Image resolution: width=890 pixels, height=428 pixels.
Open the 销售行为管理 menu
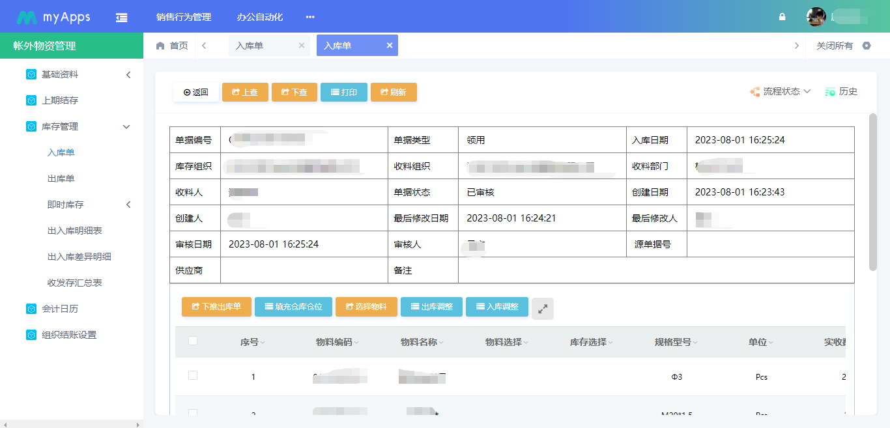coord(183,16)
